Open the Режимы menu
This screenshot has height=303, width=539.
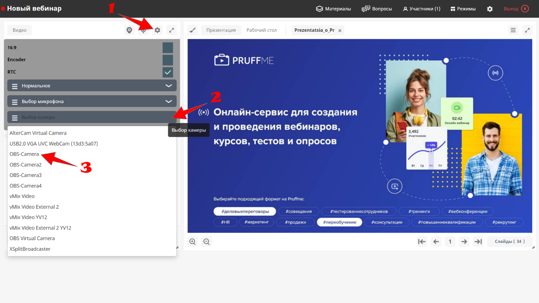tap(463, 9)
